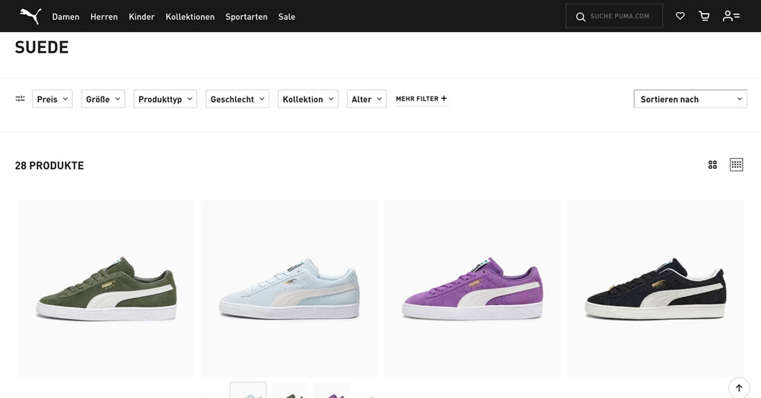Screen dimensions: 761x398
Task: Expand the Preis filter dropdown
Action: [x=53, y=99]
